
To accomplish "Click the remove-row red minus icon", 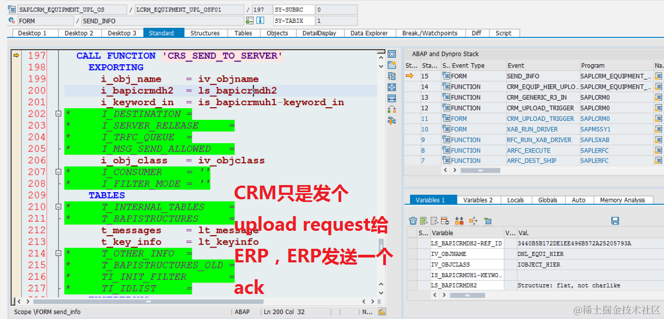I will (x=444, y=220).
